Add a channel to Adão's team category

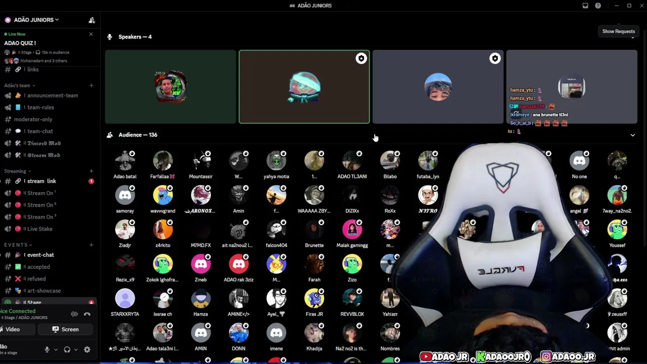[91, 85]
